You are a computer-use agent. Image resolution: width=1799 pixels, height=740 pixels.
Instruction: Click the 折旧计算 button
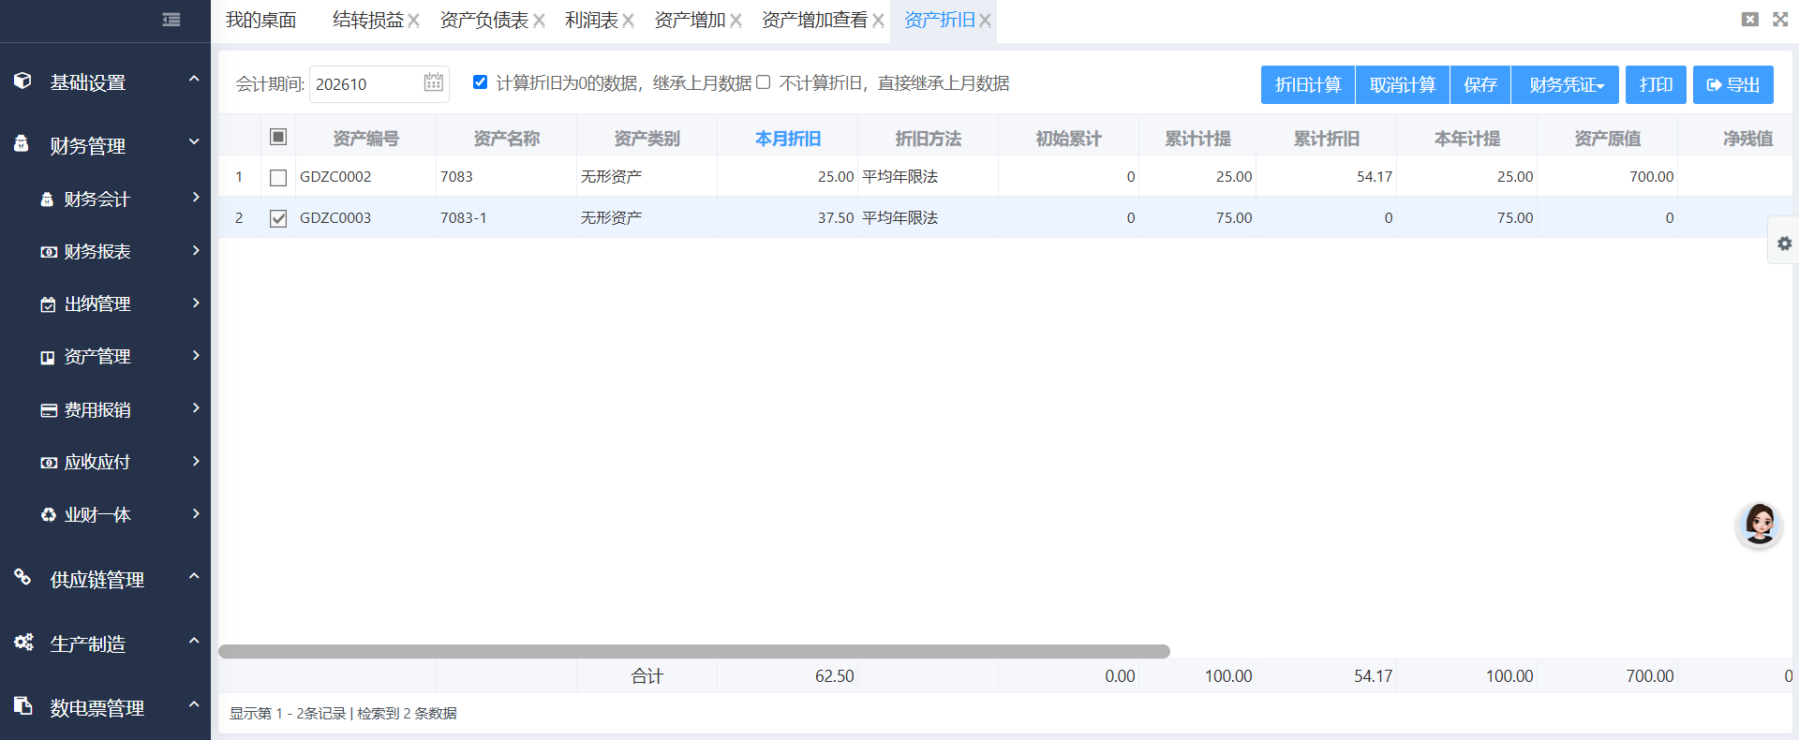[1308, 84]
